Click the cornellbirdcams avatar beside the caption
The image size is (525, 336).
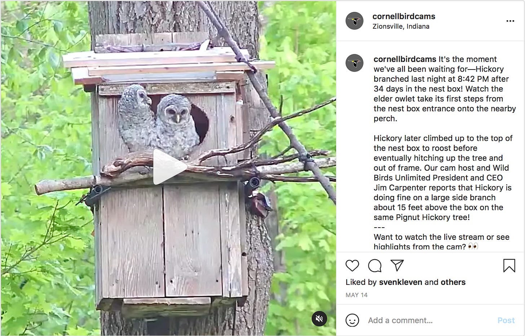[x=354, y=63]
